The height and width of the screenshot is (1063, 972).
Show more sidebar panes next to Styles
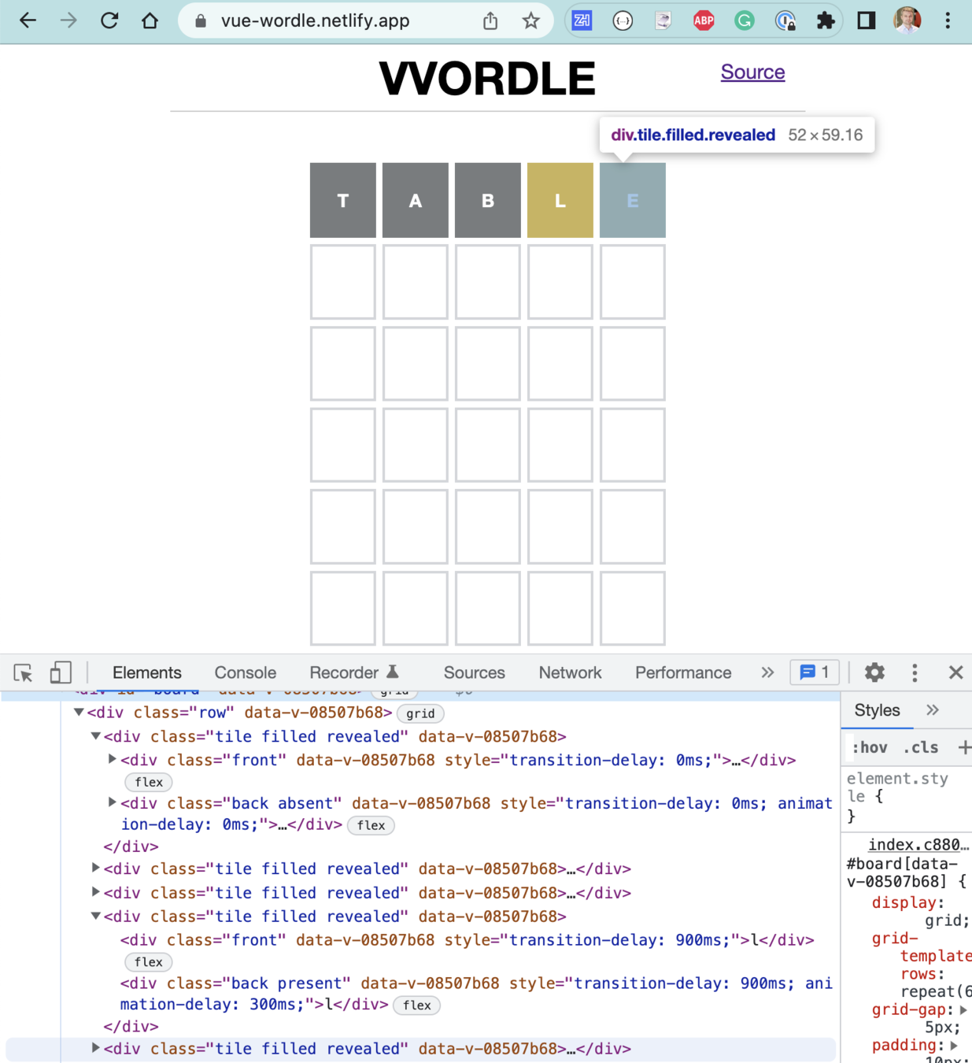[933, 709]
